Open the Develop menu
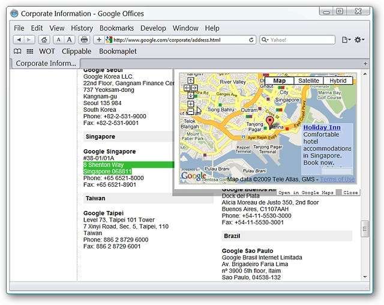384x305 pixels. pyautogui.click(x=153, y=28)
